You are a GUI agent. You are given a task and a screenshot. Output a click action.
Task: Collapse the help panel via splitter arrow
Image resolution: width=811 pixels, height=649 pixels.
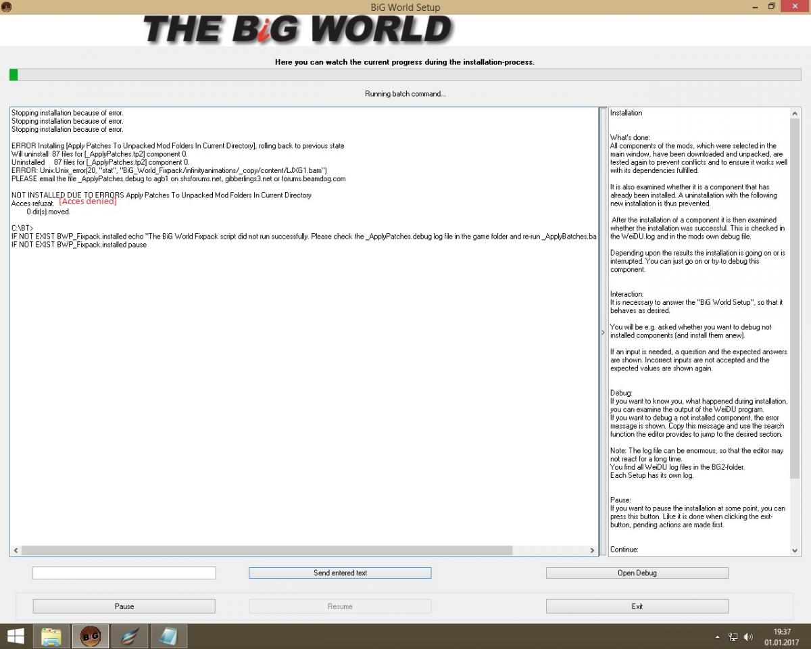[603, 332]
